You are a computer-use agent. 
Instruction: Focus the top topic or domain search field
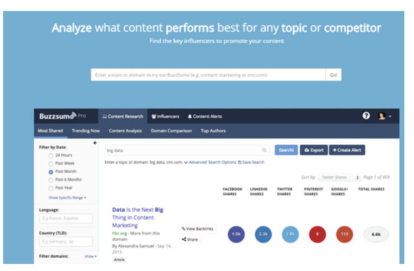(x=208, y=75)
